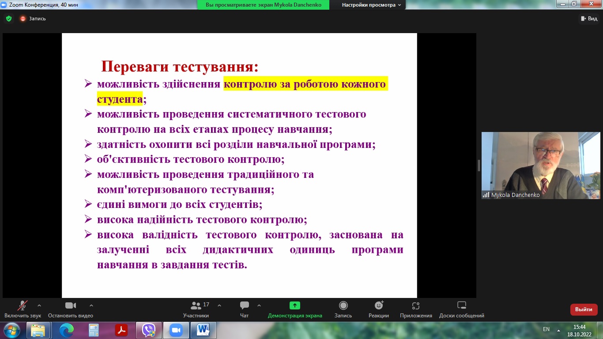Open video options arrow beside camera icon
This screenshot has width=603, height=339.
(91, 305)
